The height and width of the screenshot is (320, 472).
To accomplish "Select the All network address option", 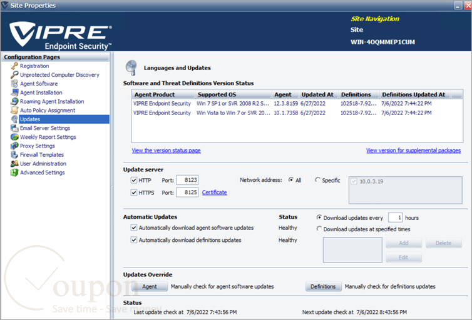I will [291, 180].
